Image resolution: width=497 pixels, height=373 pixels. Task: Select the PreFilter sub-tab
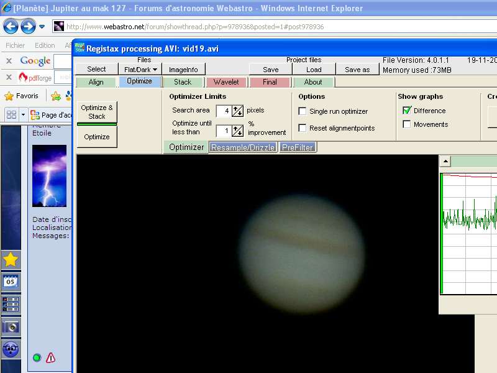click(x=298, y=147)
